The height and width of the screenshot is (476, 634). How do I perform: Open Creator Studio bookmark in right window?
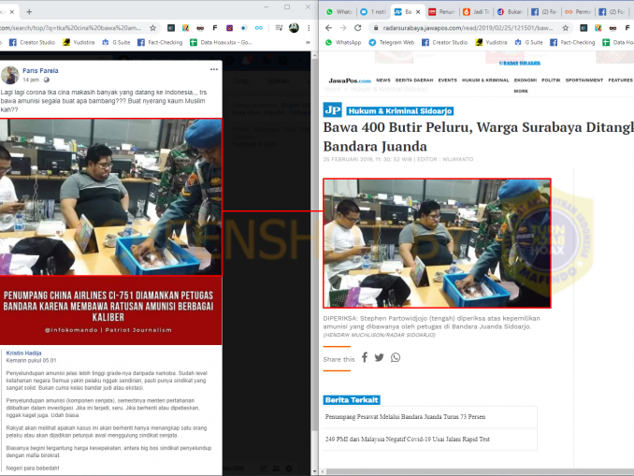tap(445, 42)
